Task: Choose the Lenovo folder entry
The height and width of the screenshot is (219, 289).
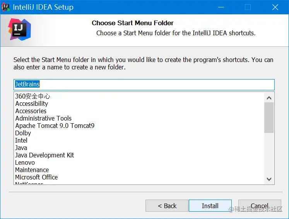Action: pos(25,162)
